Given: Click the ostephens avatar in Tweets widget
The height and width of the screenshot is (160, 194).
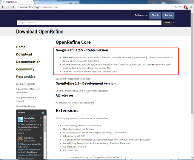Looking at the screenshot, I should pyautogui.click(x=20, y=139).
